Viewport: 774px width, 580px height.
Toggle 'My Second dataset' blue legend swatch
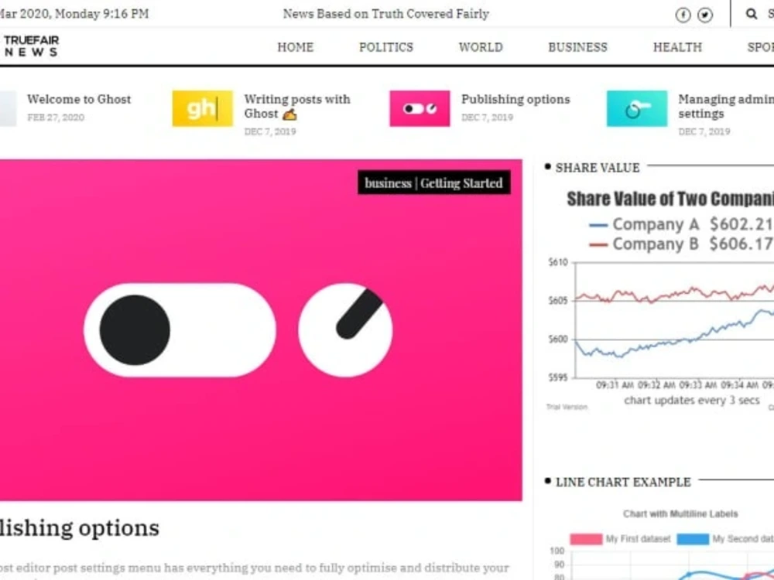pos(693,539)
